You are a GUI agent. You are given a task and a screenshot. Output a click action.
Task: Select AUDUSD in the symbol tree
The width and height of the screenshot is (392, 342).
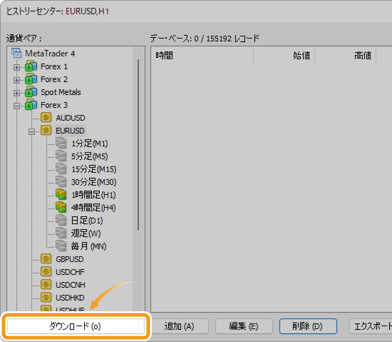(71, 118)
